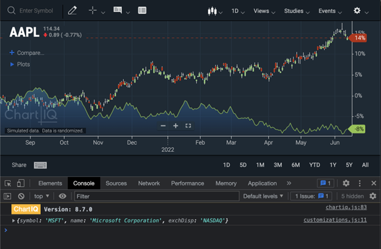The image size is (381, 249).
Task: Activate the crosshair tool icon
Action: (93, 10)
